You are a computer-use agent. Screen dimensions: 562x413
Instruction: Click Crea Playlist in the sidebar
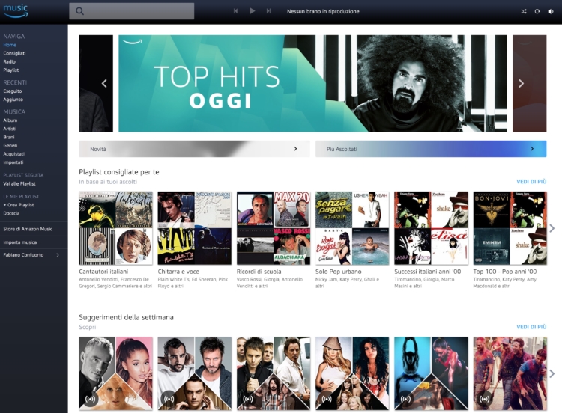[x=19, y=204]
